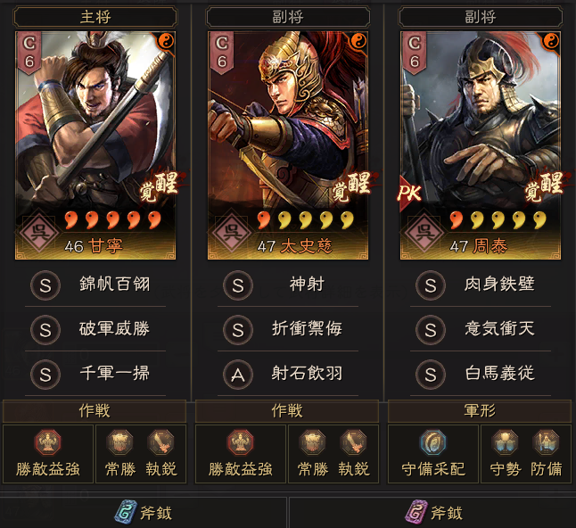The height and width of the screenshot is (528, 576).
Task: Select the 常勝 icon in the first column
Action: pos(119,442)
